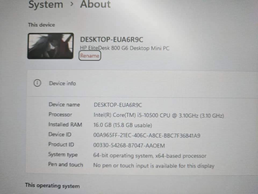
Task: Click the Product ID label
Action: (x=61, y=144)
